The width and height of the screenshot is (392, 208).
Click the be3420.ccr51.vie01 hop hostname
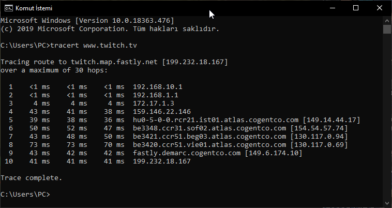(209, 145)
